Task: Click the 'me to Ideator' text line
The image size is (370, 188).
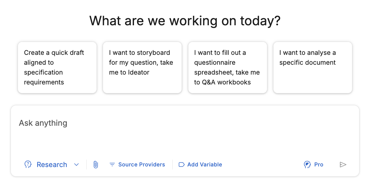Action: 129,72
